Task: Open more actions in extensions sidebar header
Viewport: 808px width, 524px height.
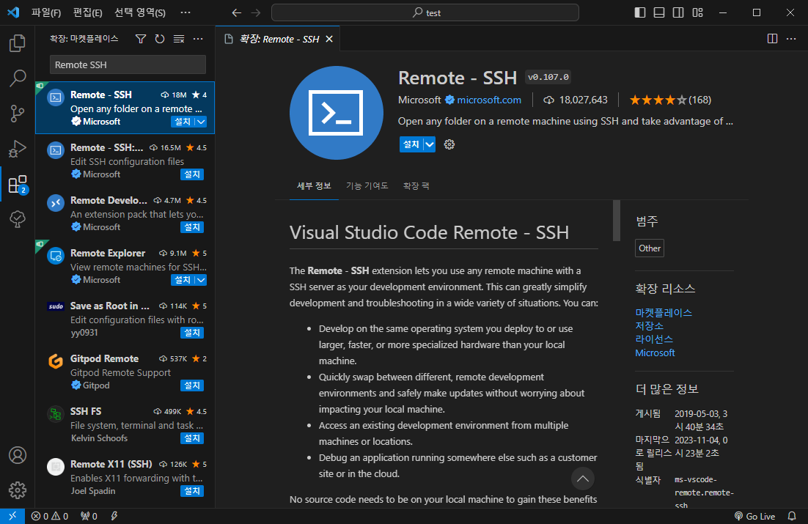Action: 198,39
